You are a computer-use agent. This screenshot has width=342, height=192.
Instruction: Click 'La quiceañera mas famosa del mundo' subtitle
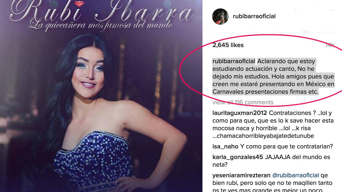coord(101,25)
